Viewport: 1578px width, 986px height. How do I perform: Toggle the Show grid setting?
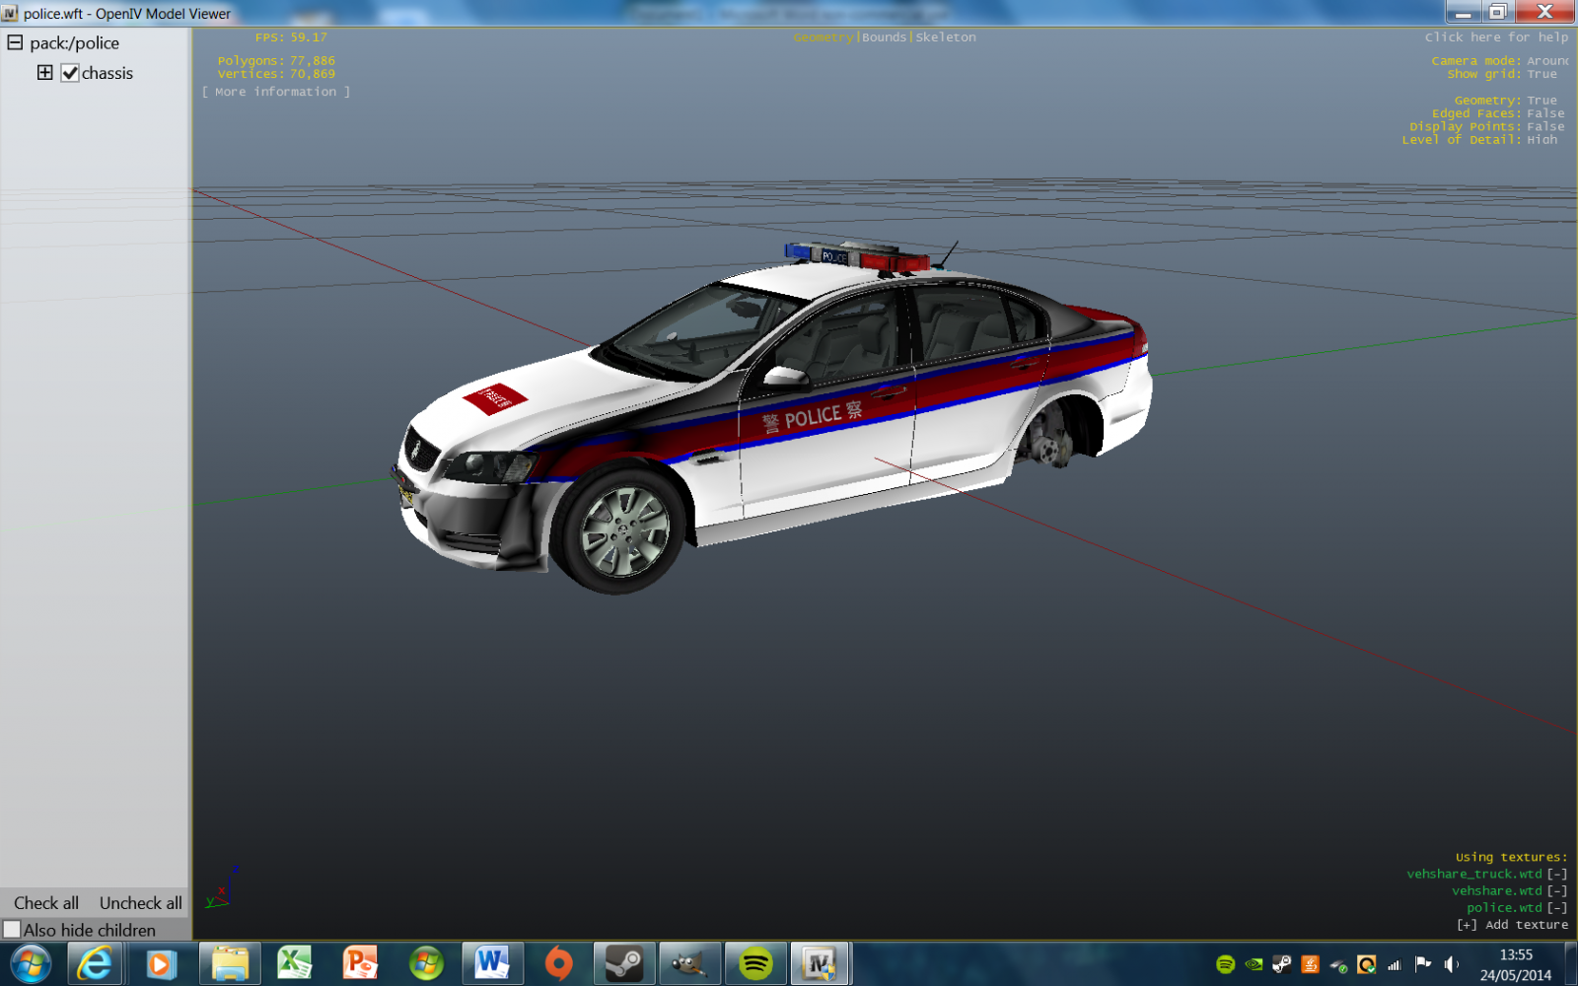coord(1542,74)
